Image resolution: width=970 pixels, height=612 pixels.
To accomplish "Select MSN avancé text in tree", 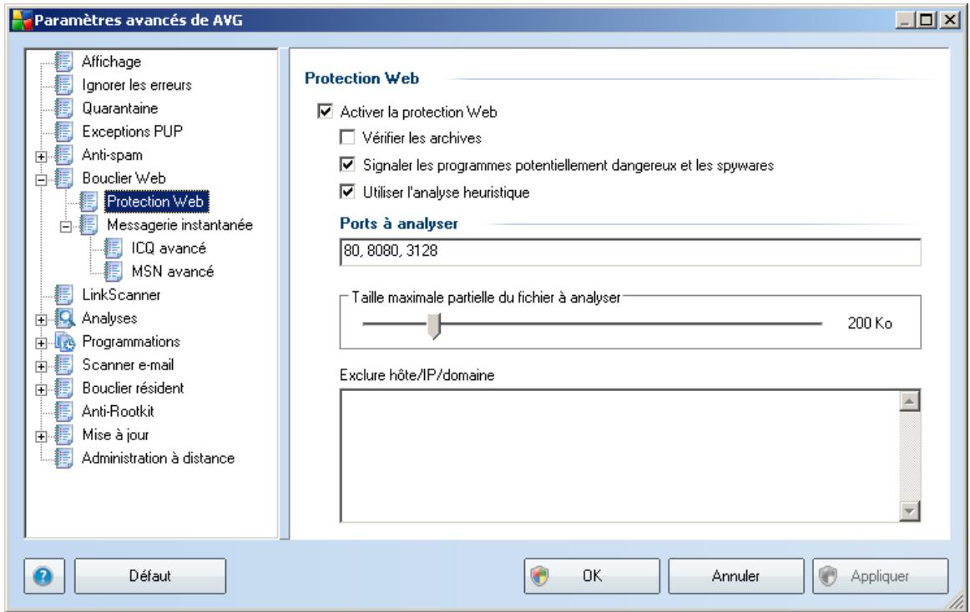I will coord(173,271).
